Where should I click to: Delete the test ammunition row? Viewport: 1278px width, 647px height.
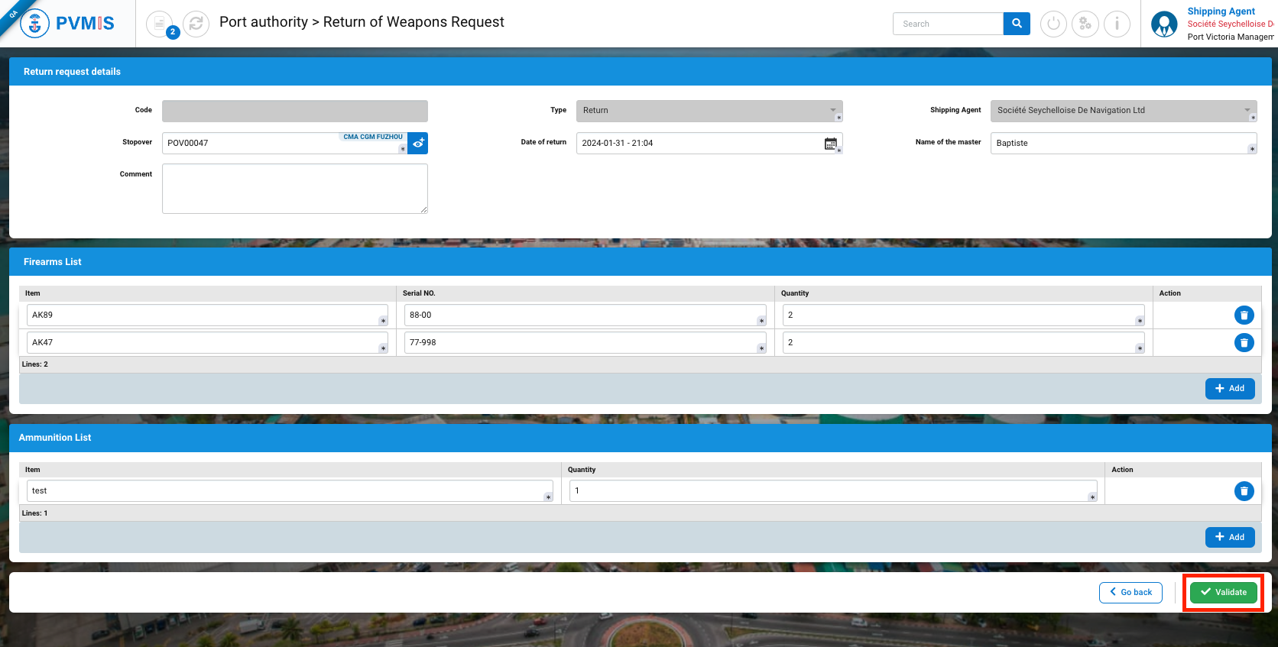click(1244, 491)
